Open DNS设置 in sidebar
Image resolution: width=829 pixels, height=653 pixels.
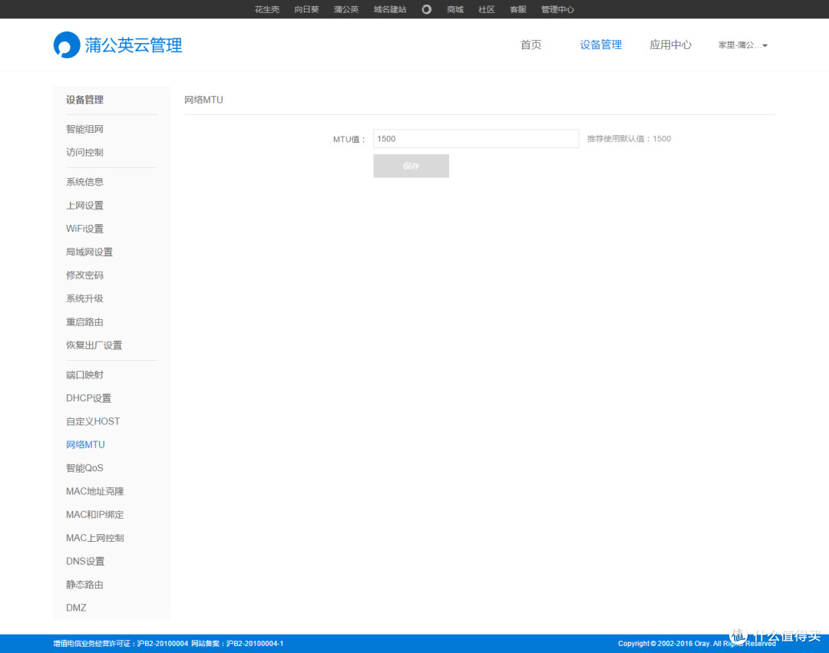pyautogui.click(x=85, y=561)
